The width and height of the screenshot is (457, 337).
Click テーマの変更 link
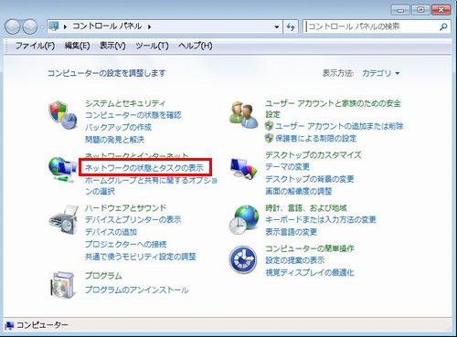[287, 167]
